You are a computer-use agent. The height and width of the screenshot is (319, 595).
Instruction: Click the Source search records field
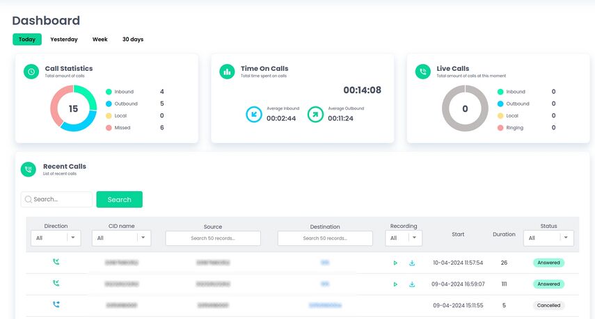[x=213, y=238]
